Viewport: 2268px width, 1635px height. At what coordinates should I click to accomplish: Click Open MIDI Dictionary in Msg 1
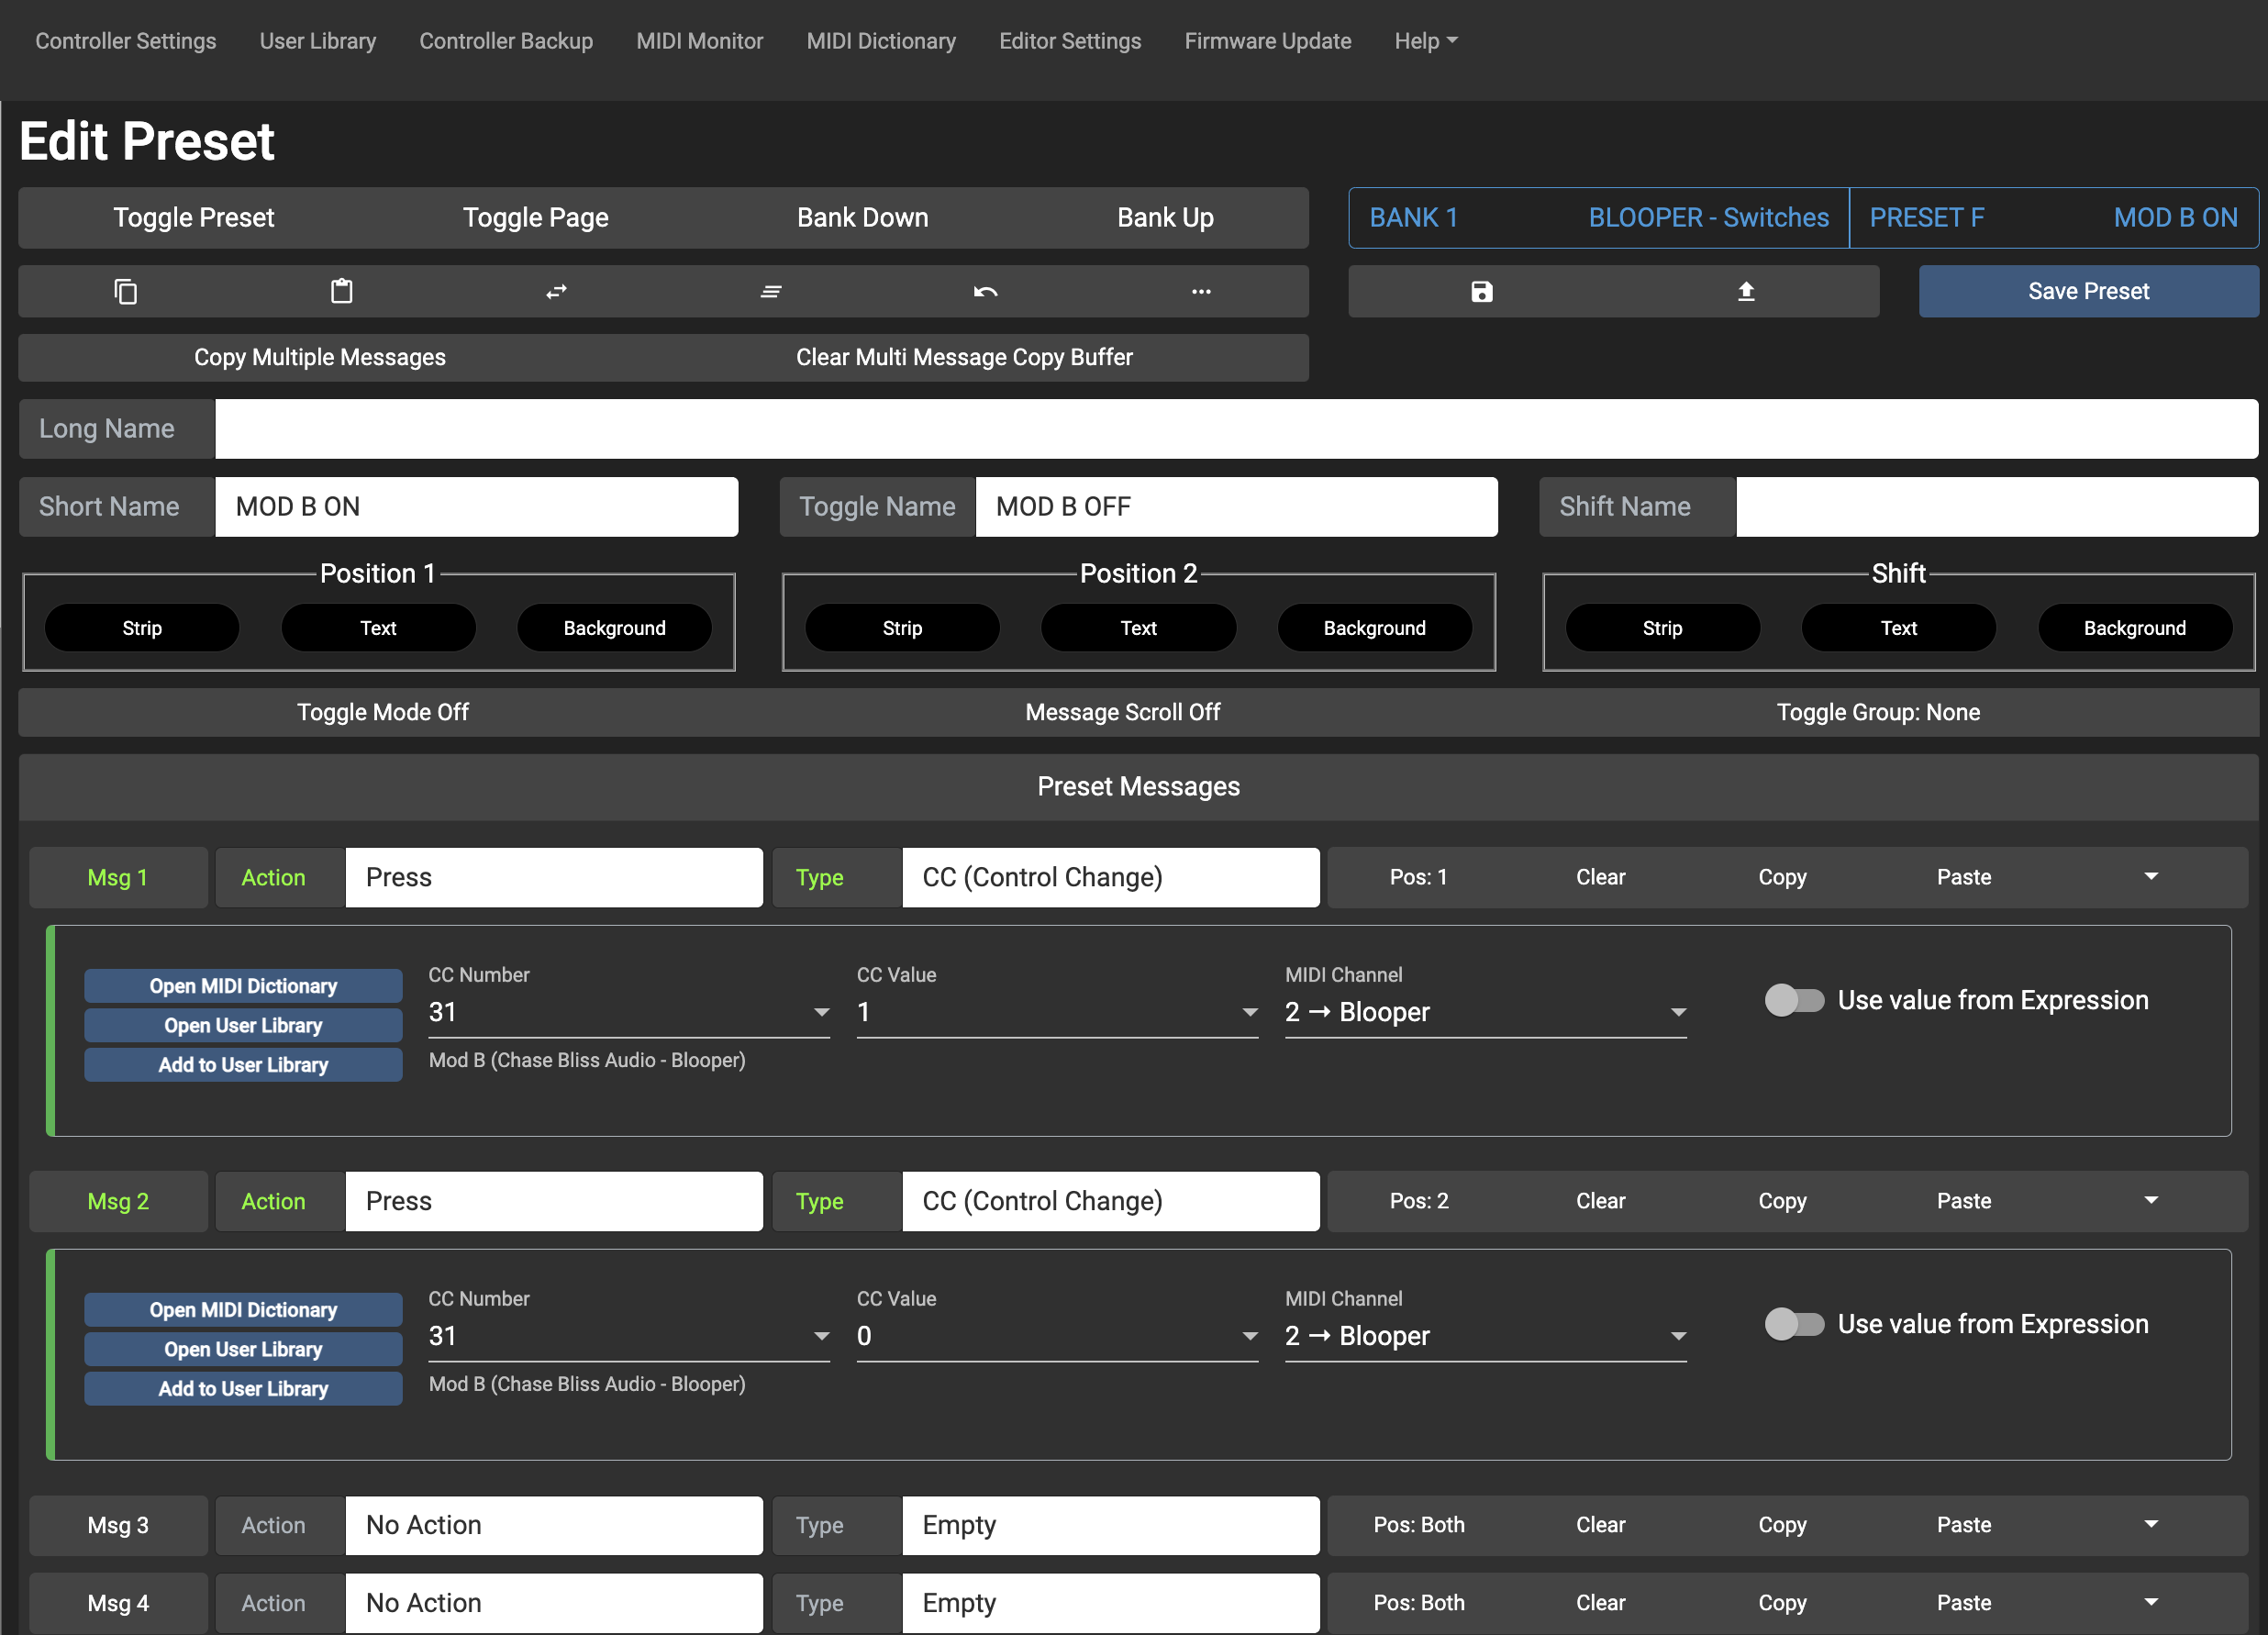(x=243, y=986)
